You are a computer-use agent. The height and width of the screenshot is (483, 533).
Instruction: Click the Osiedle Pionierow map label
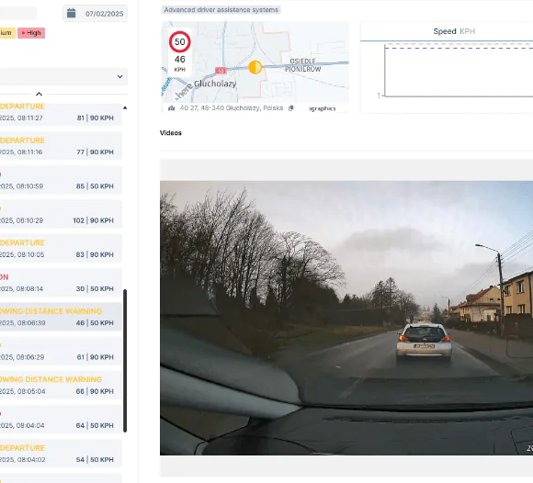click(303, 65)
